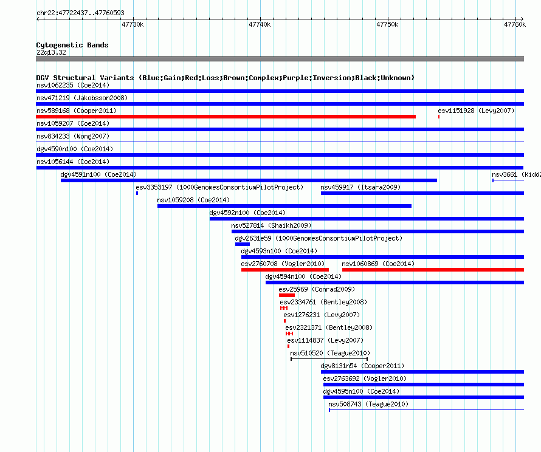Click the left arrow on the ruler
This screenshot has height=452, width=541.
tap(38, 19)
